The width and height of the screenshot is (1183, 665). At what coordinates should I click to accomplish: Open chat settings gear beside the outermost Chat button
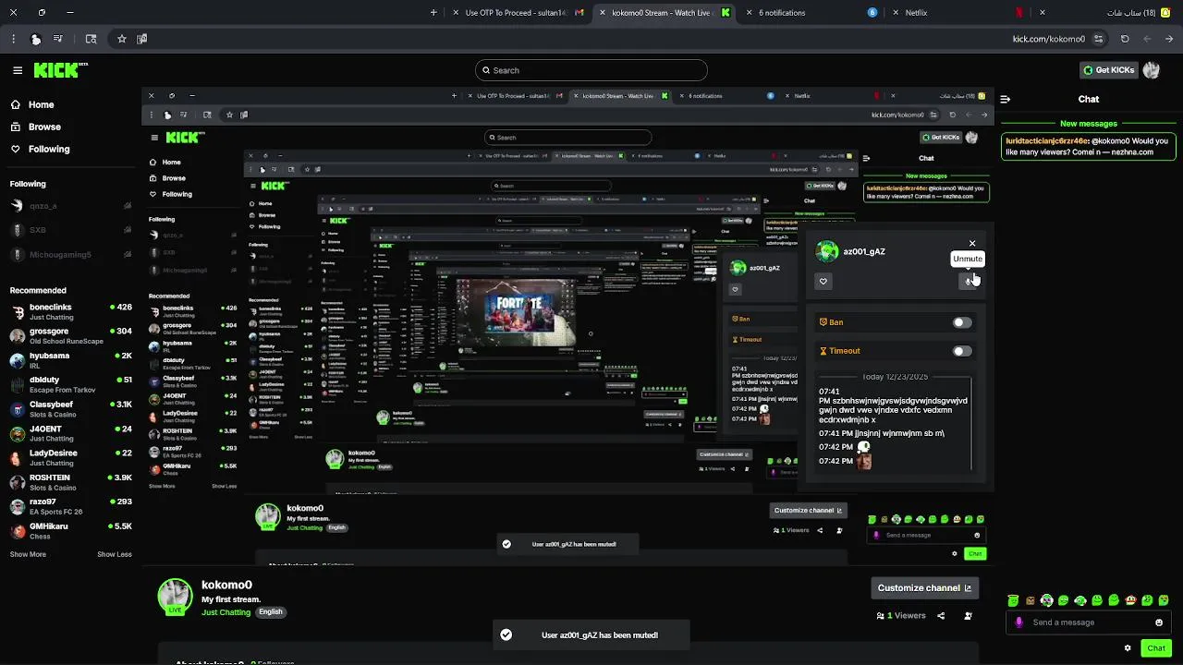(1128, 648)
